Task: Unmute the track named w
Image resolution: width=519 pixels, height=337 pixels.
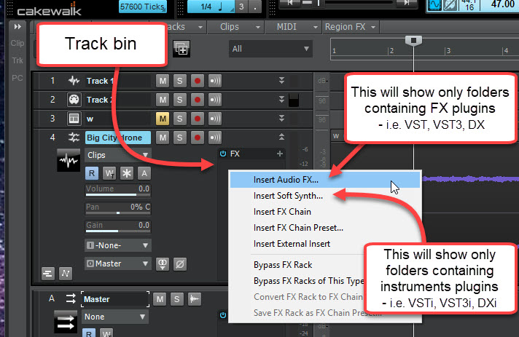Action: coord(163,119)
